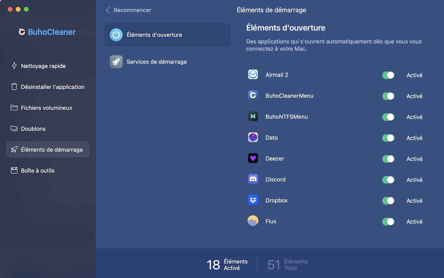The image size is (444, 278).
Task: Click the Deezer app icon
Action: 253,158
